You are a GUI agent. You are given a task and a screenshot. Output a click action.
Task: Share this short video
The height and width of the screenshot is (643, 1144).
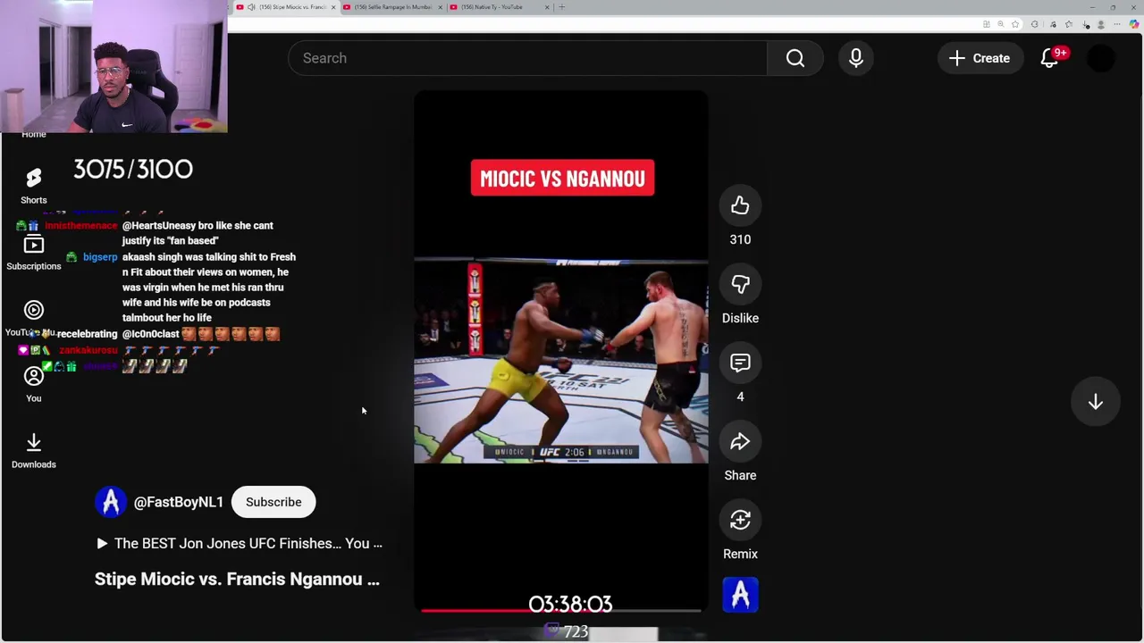click(x=740, y=441)
